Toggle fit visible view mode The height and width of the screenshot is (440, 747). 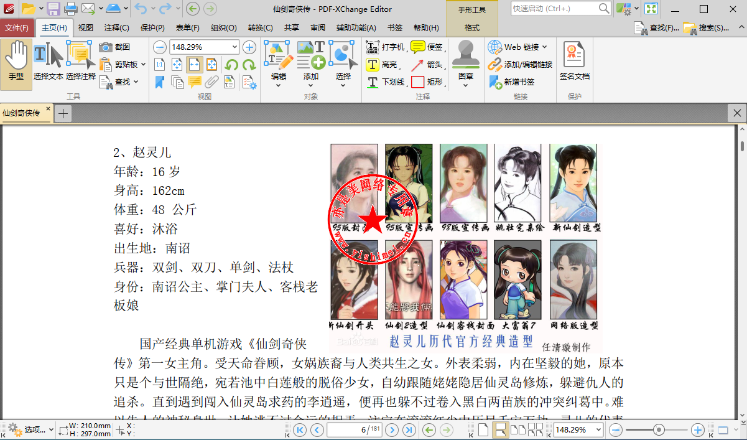(212, 65)
